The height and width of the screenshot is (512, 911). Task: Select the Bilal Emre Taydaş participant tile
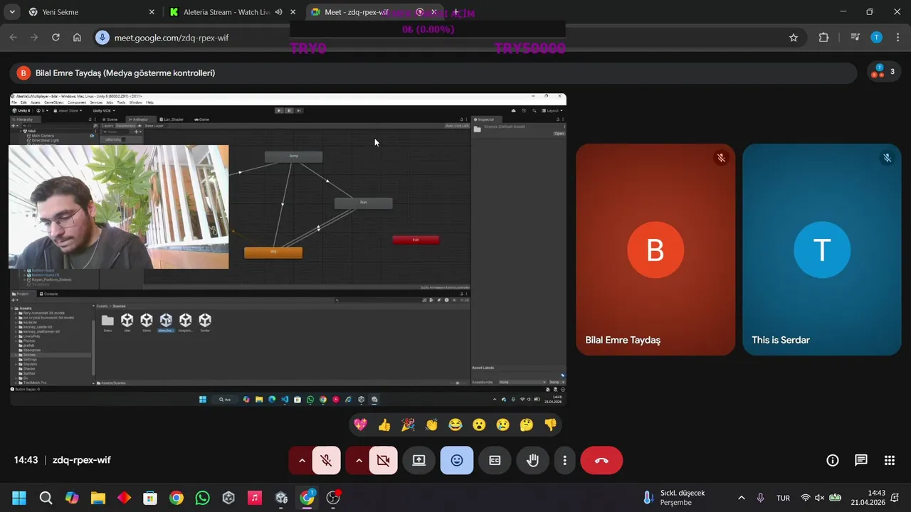[655, 250]
